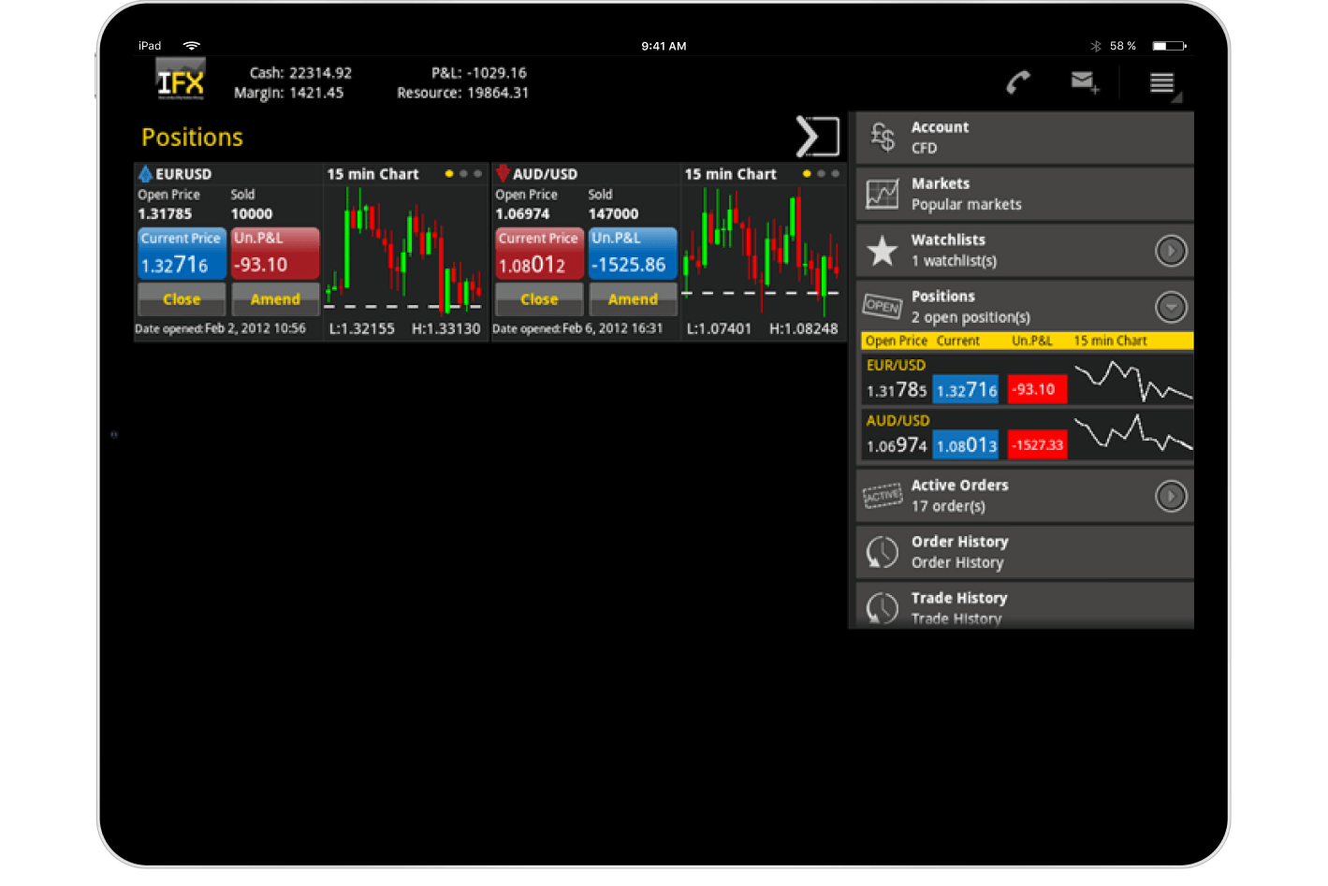Select the Account currency-exchange icon
The image size is (1328, 886).
coord(881,137)
